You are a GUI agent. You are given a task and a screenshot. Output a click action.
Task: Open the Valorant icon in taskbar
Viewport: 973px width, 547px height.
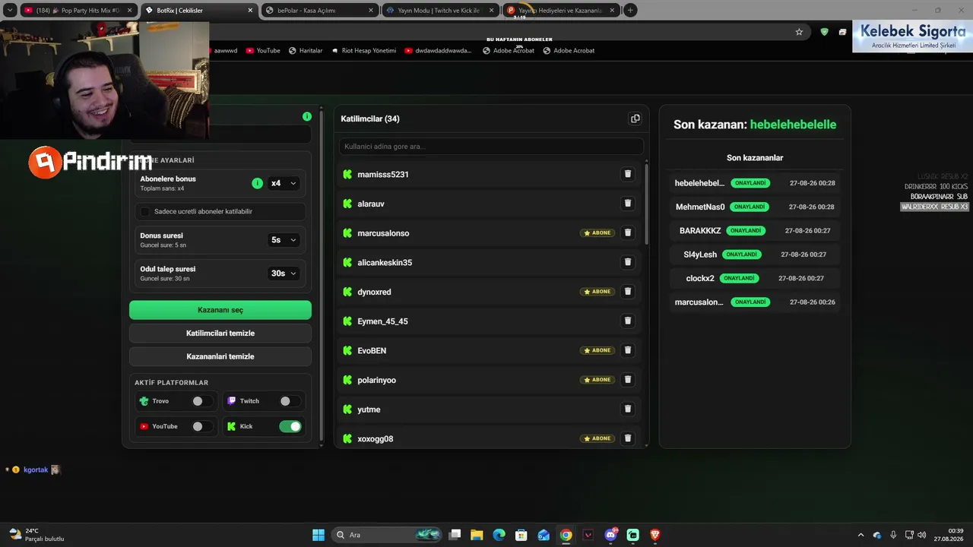[588, 535]
